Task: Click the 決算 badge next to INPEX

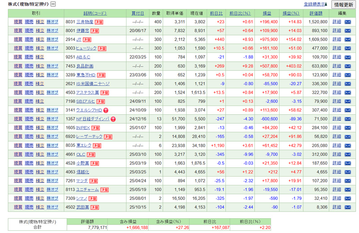Action: tap(96, 128)
